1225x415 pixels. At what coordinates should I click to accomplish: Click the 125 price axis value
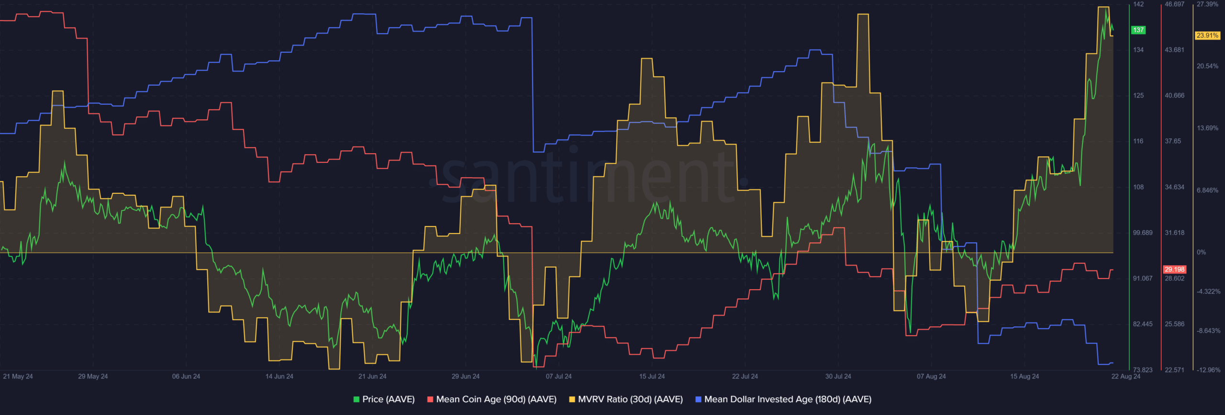(1138, 95)
